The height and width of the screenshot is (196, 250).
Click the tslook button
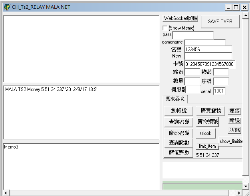[x=206, y=133]
